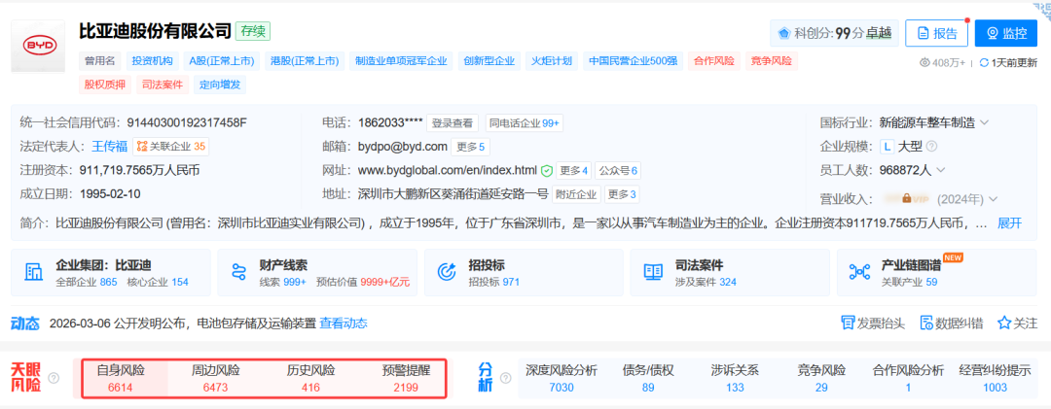
Task: Open legal representative 王传福 link
Action: [109, 146]
